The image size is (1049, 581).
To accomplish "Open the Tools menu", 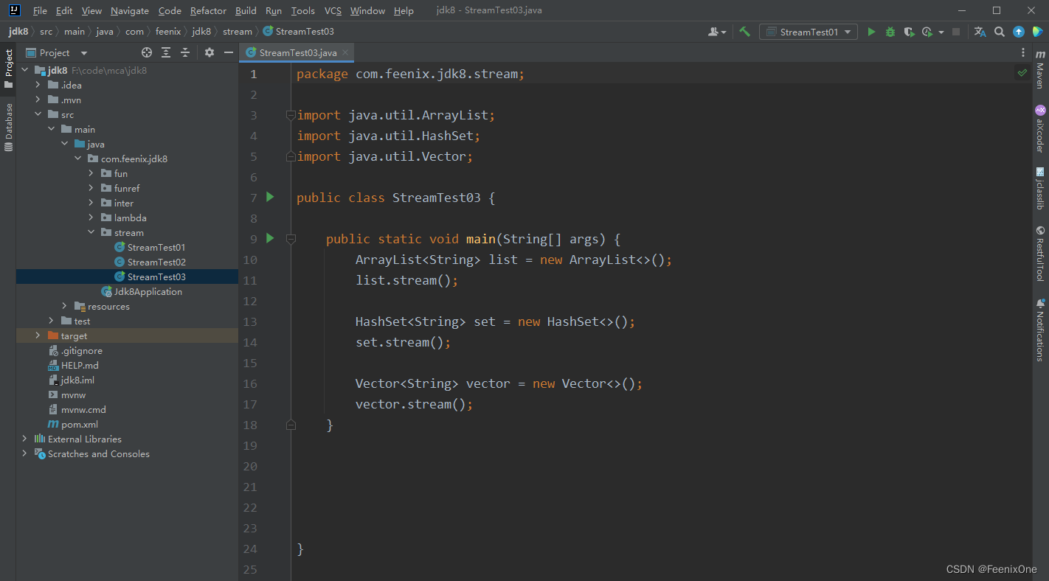I will tap(302, 10).
